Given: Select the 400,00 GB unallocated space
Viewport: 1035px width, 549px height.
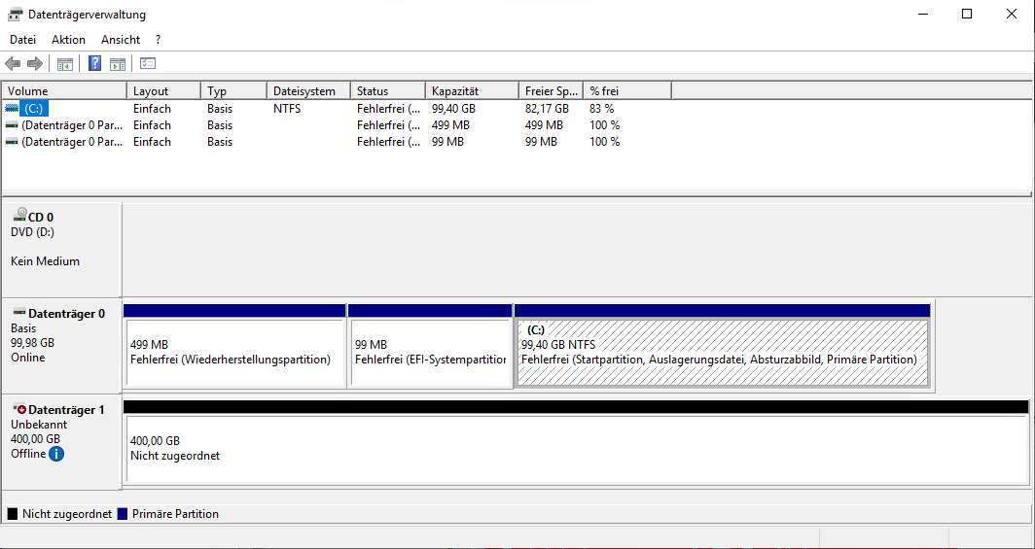Looking at the screenshot, I should 576,449.
